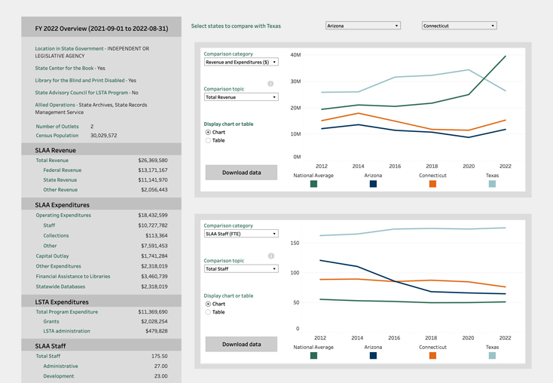Click info icon beside revenue Comparison topic
The width and height of the screenshot is (553, 383).
click(270, 84)
